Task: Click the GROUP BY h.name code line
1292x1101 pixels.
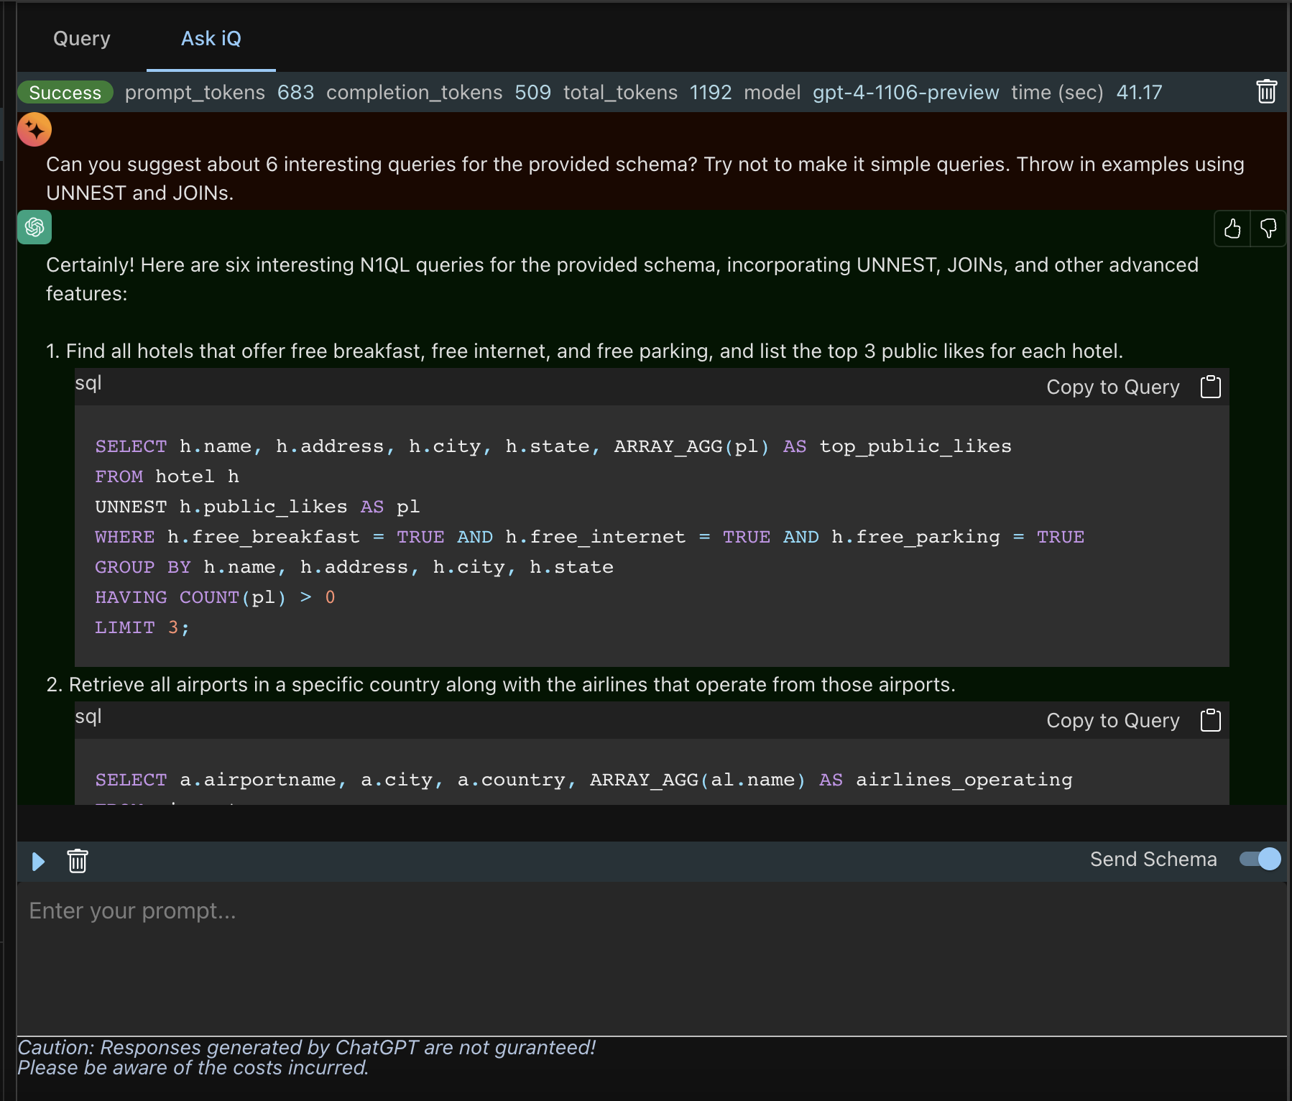Action: click(354, 567)
